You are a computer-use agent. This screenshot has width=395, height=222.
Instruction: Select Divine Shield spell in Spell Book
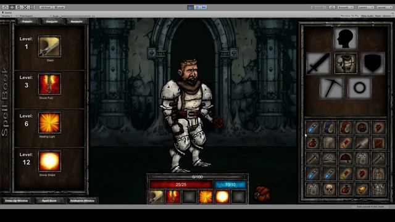49,162
